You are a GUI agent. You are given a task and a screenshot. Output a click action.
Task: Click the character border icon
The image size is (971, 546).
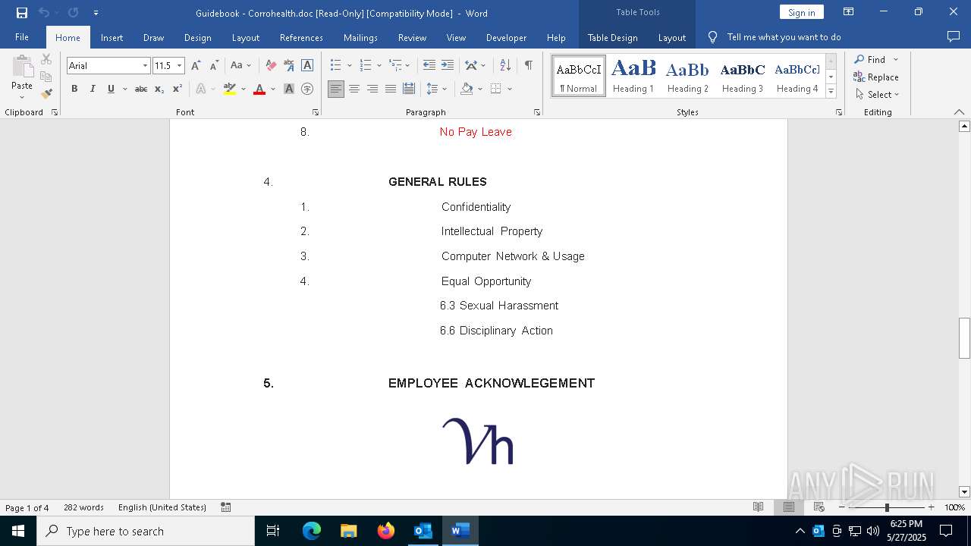pyautogui.click(x=307, y=65)
